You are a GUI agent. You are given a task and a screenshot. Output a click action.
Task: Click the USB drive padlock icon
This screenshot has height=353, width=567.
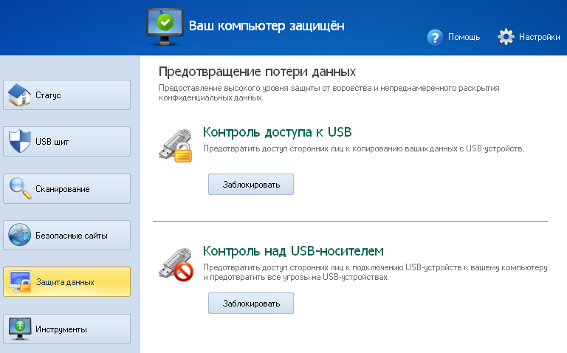[x=175, y=145]
